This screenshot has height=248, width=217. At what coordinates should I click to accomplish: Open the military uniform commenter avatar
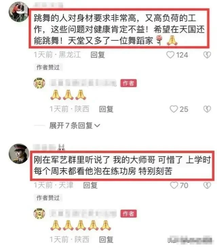pos(19,154)
